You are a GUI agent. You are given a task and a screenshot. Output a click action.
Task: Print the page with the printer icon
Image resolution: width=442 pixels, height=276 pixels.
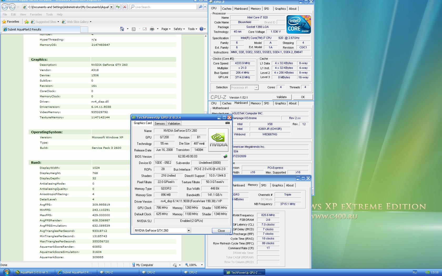[x=152, y=29]
